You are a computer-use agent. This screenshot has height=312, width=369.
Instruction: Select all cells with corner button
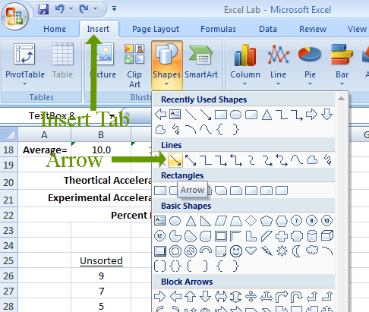click(9, 134)
